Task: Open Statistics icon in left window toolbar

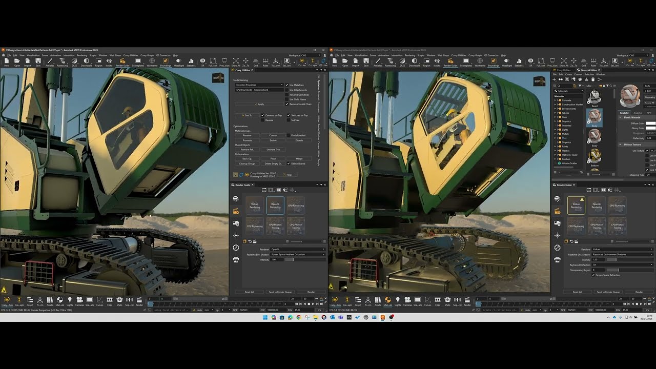Action: coord(191,62)
